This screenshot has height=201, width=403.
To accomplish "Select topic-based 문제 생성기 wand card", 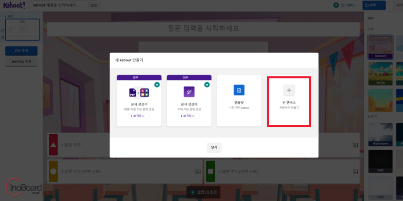I will coord(189,100).
